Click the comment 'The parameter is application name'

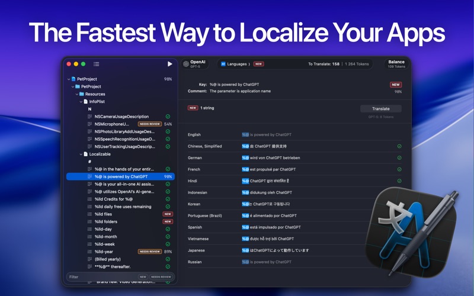[x=240, y=91]
